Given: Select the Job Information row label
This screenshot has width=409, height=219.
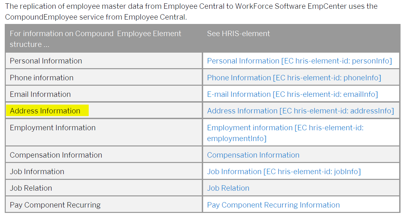Looking at the screenshot, I should pyautogui.click(x=37, y=171).
